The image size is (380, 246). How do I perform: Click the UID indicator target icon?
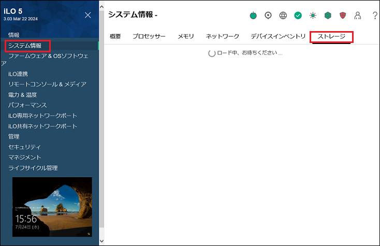pos(268,16)
